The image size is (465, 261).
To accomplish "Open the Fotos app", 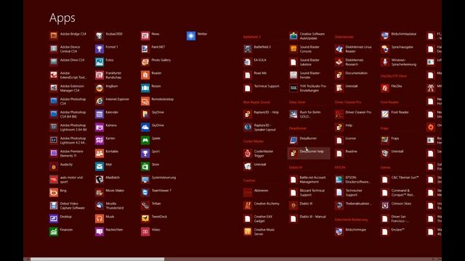I will point(105,62).
